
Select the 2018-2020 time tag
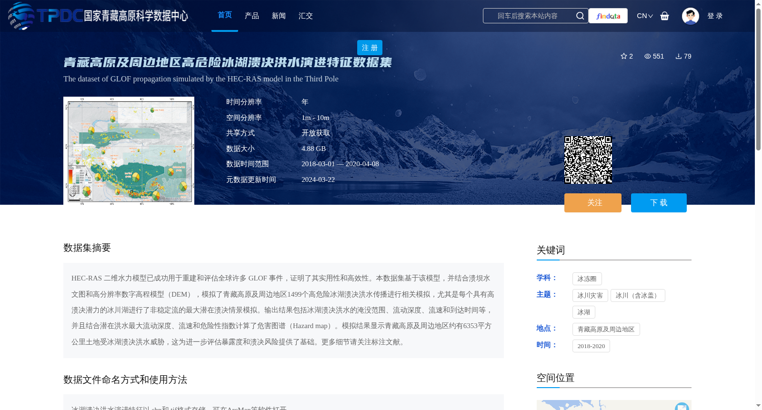[x=591, y=346]
